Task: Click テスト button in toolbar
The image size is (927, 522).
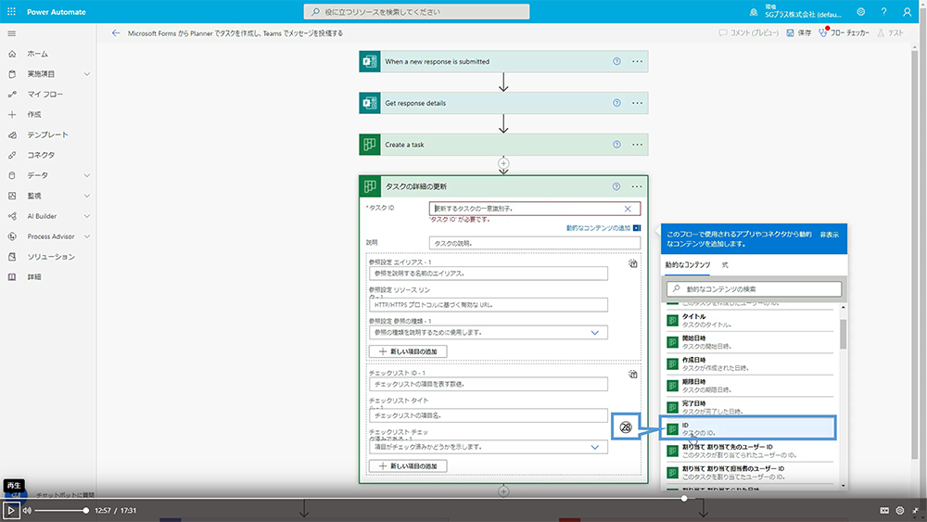Action: [x=890, y=33]
